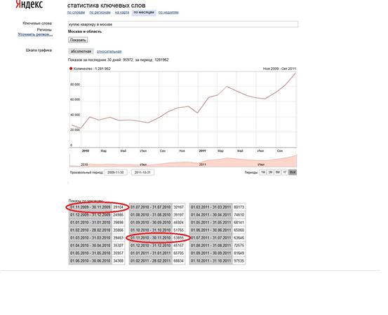
Task: Switch to the 'на карте' view
Action: coord(122,13)
